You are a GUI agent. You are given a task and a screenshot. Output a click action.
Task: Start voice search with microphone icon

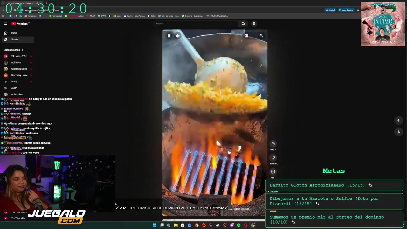click(x=254, y=24)
